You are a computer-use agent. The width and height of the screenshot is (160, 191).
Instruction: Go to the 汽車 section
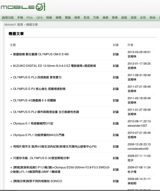[96, 18]
